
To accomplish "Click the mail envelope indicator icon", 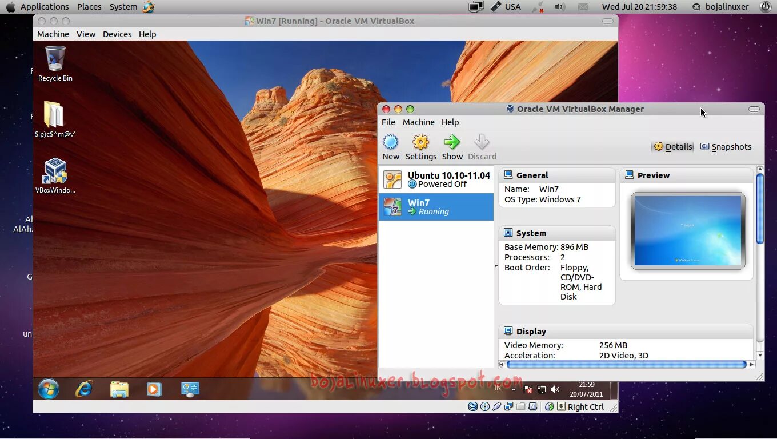I will [x=583, y=7].
